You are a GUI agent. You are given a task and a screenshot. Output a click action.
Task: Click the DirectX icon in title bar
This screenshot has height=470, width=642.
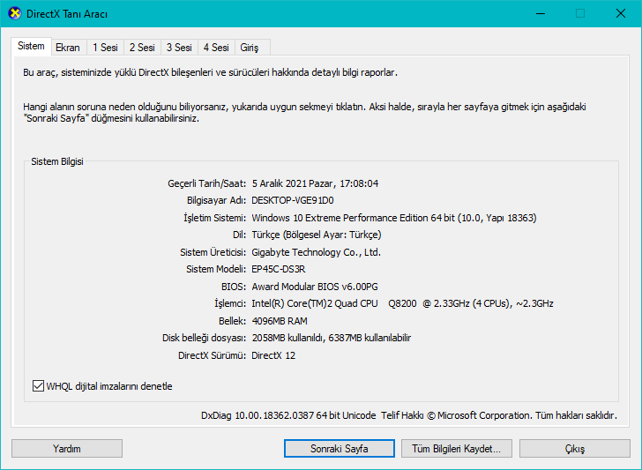click(x=14, y=13)
